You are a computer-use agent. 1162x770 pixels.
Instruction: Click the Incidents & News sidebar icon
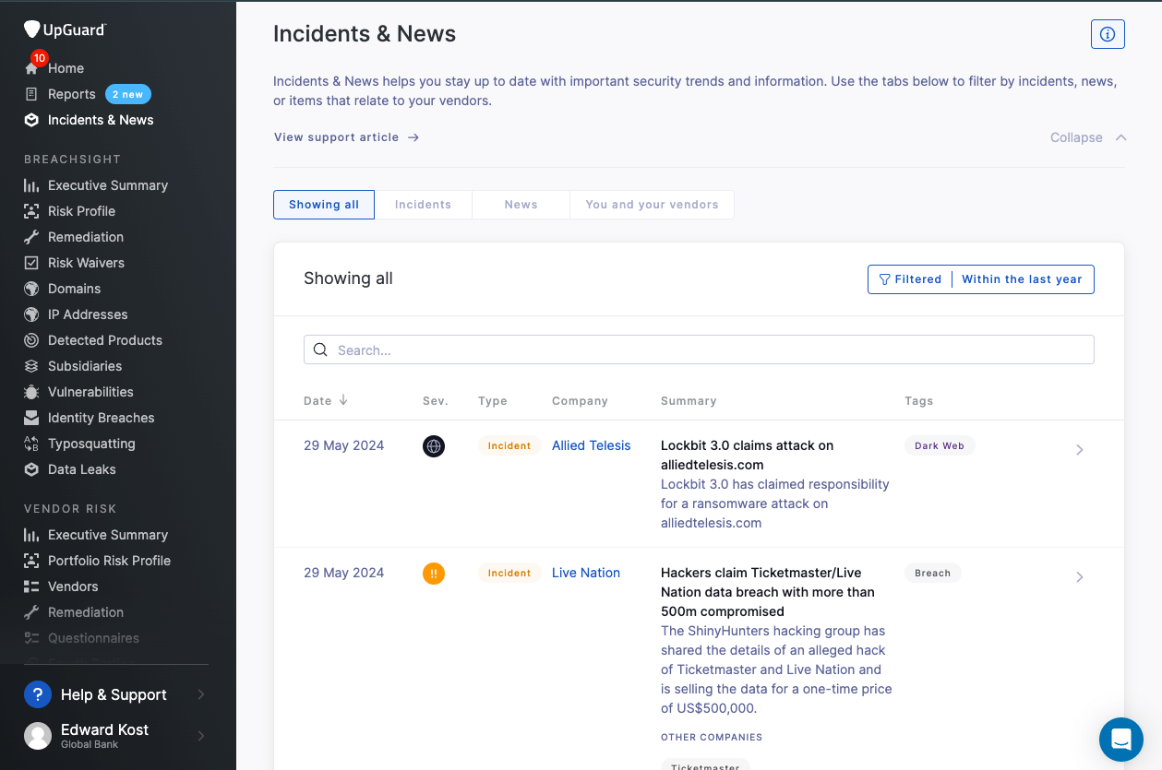pos(31,120)
